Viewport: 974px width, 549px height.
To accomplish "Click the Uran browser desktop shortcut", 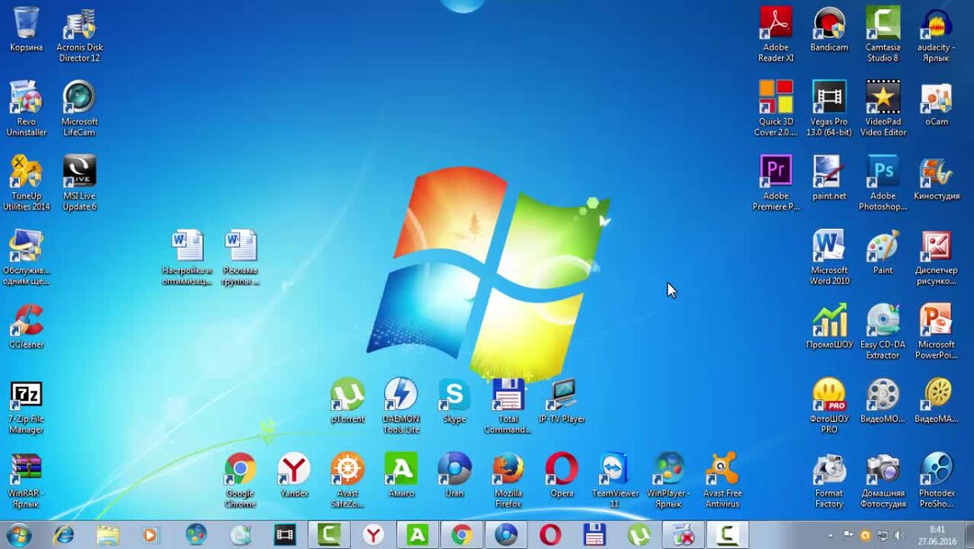I will tap(454, 470).
